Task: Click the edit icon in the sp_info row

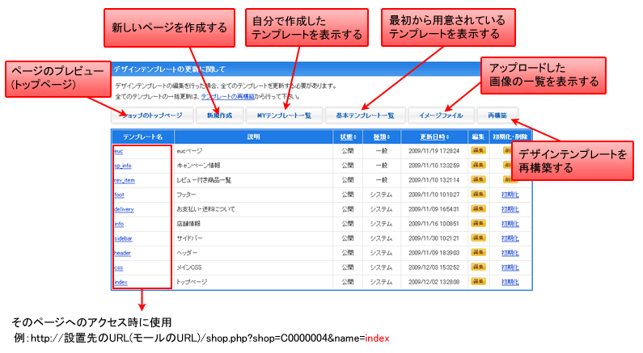Action: click(477, 166)
